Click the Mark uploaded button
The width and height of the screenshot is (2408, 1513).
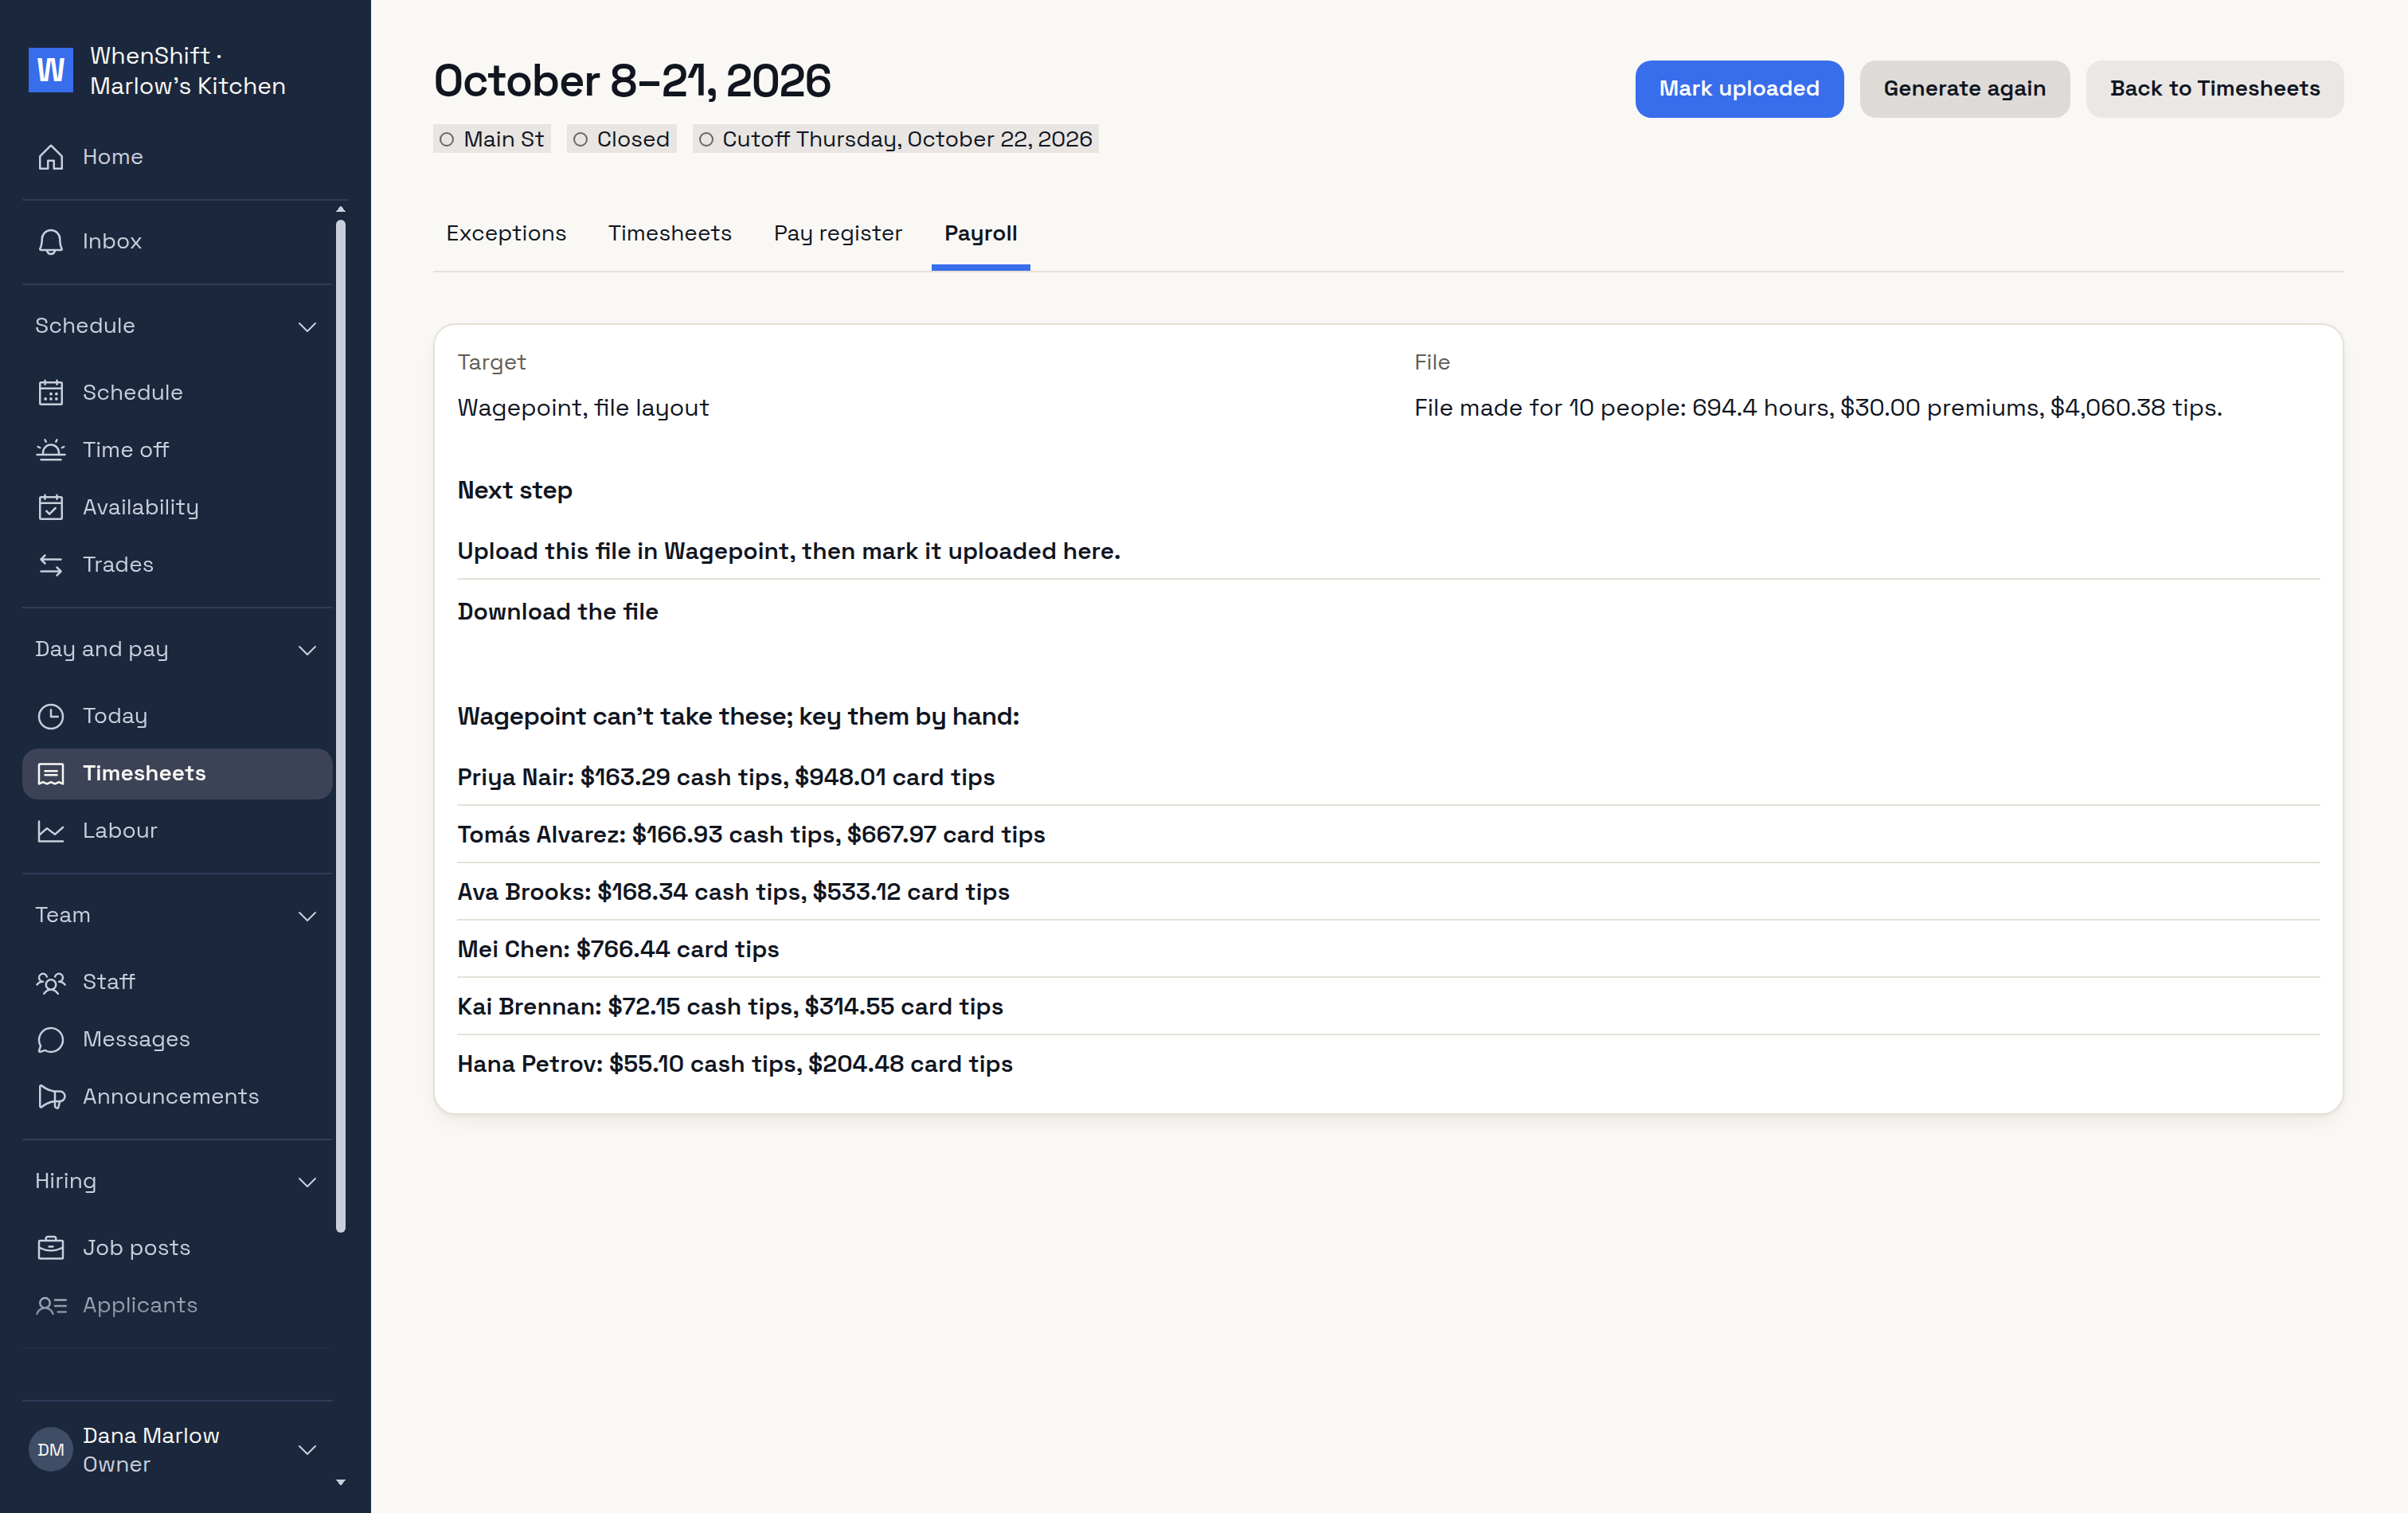(x=1739, y=89)
